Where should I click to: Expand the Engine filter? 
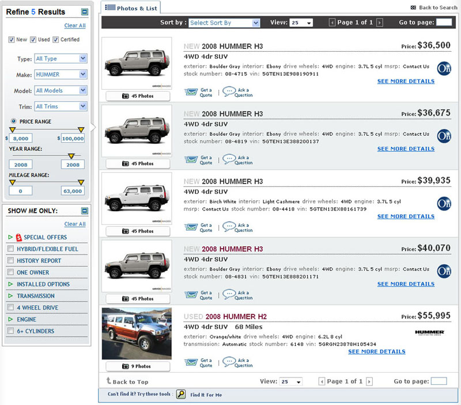[10, 319]
